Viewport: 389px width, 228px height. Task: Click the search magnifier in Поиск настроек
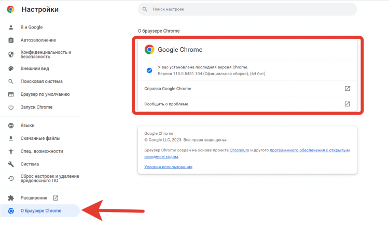[x=145, y=9]
